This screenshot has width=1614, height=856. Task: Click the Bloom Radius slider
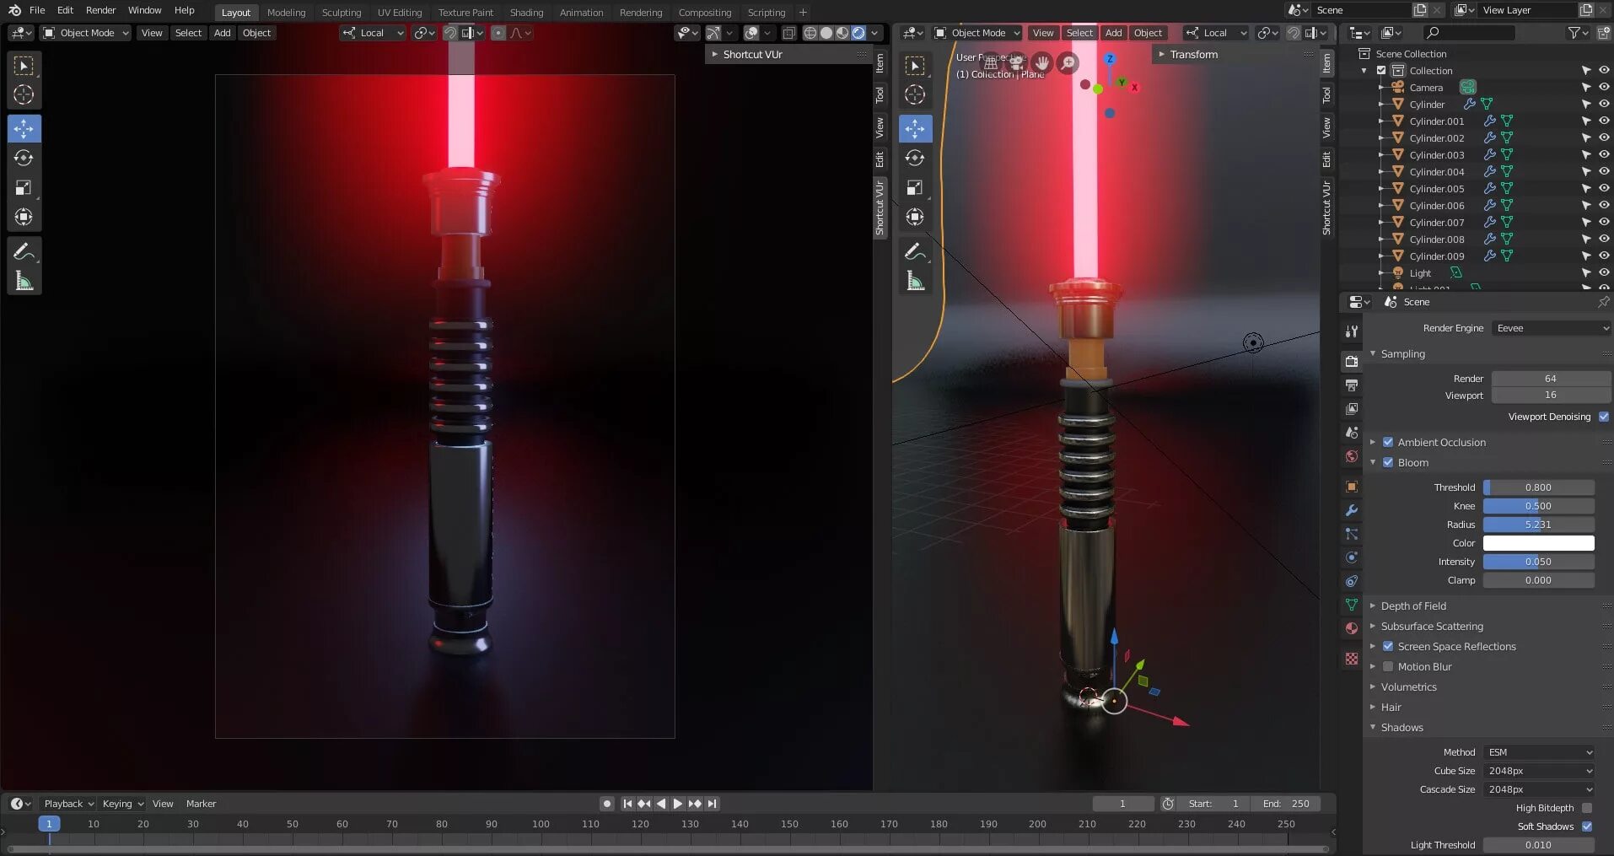(x=1539, y=525)
